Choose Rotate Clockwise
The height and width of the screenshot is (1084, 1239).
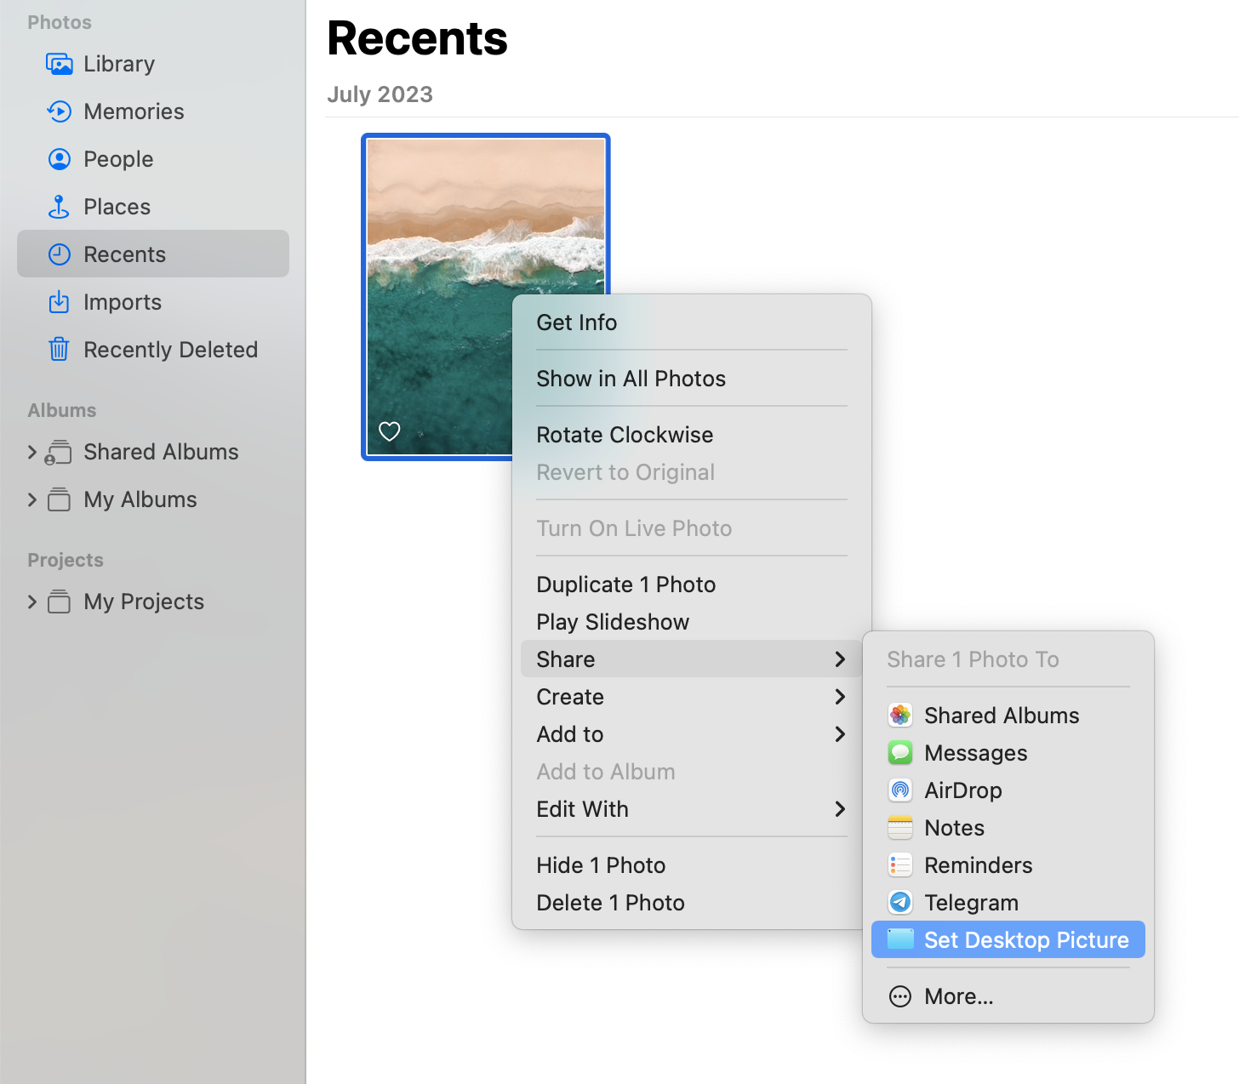pyautogui.click(x=692, y=435)
